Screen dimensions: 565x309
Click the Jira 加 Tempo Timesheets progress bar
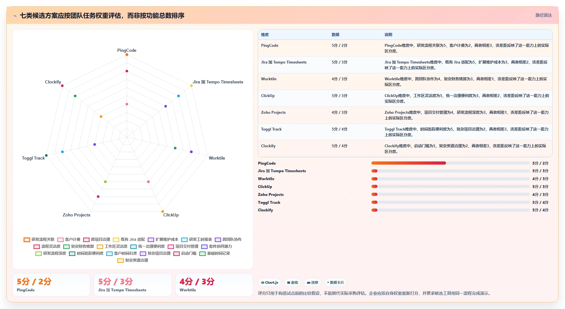tap(450, 171)
